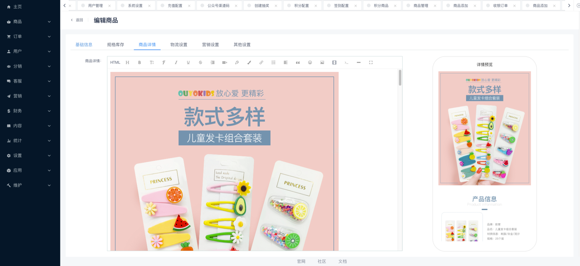580x266 pixels.
Task: Toggle bold formatting in the editor
Action: [x=139, y=62]
